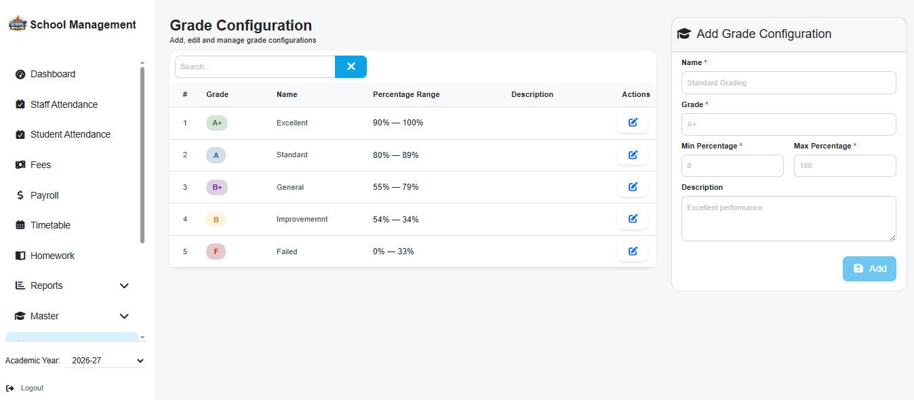Select the 55% — 79% range cell
The width and height of the screenshot is (914, 400).
(396, 187)
